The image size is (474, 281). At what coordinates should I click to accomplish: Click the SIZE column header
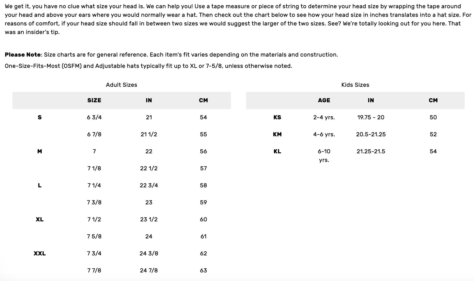tap(94, 100)
